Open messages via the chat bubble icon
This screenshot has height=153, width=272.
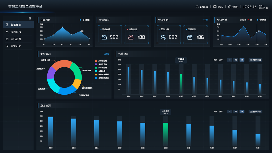(215, 7)
